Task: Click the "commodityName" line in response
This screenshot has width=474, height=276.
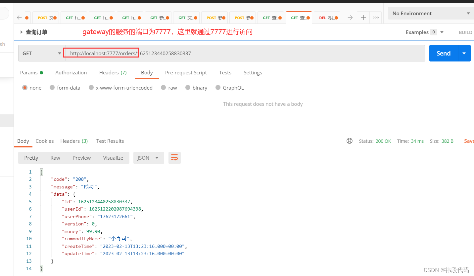Action: coord(97,238)
